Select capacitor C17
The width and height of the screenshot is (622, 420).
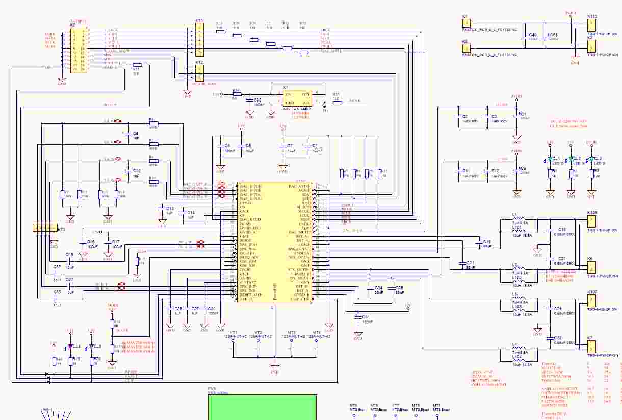[108, 242]
